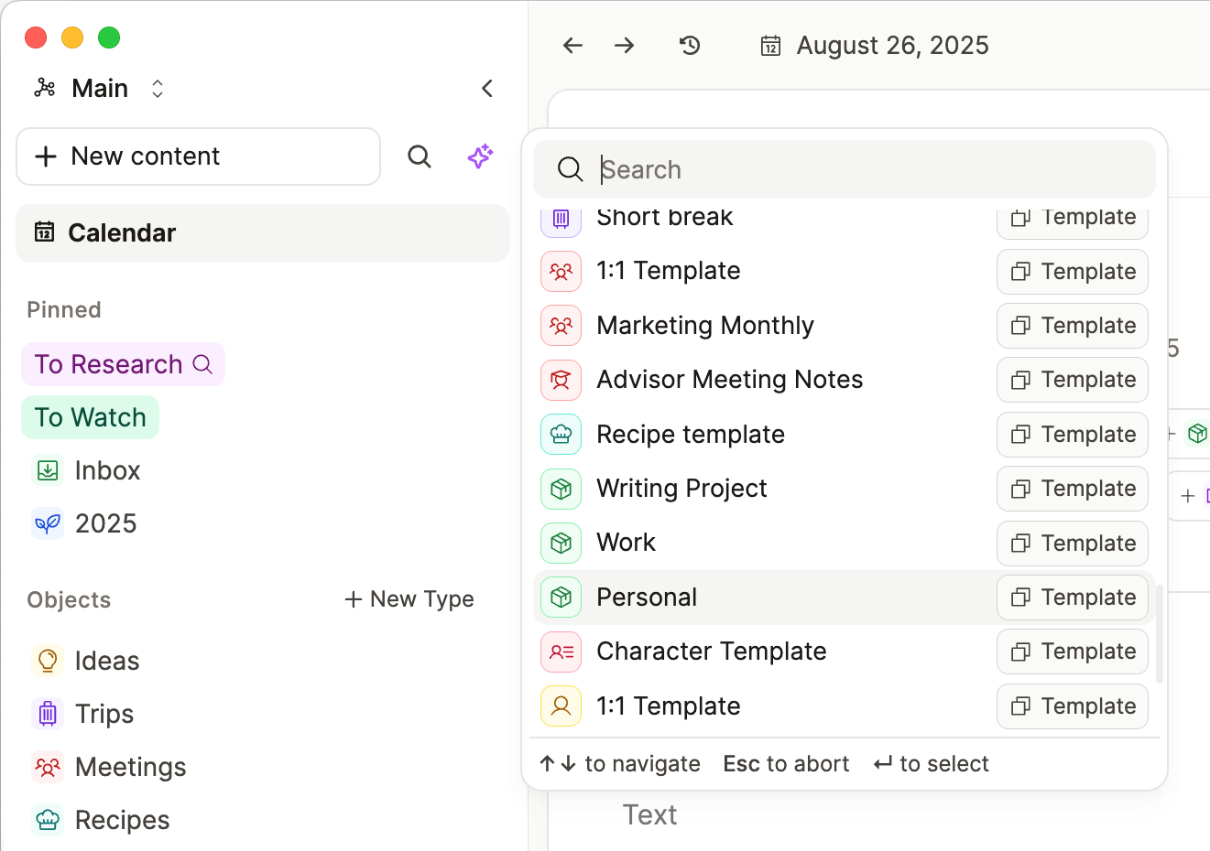This screenshot has height=851, width=1210.
Task: Click the chef hat icon beside Recipes
Action: click(x=47, y=820)
